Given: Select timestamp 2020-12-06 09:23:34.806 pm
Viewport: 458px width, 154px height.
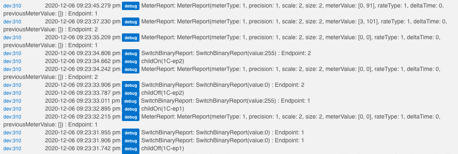Looking at the screenshot, I should click(x=83, y=53).
